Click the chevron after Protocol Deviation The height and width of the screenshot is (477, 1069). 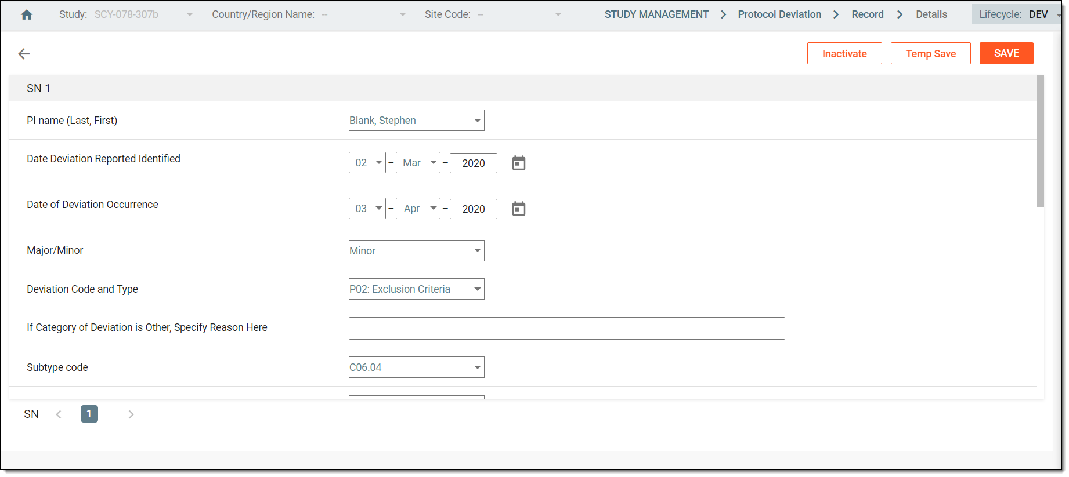[x=836, y=14]
